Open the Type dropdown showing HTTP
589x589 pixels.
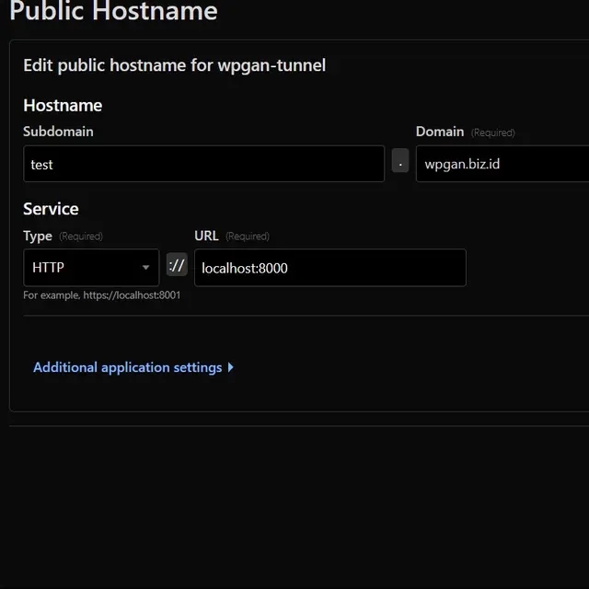(x=90, y=268)
